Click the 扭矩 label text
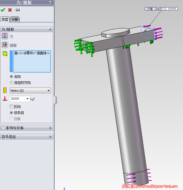This screenshot has height=190, width=183. point(13,45)
